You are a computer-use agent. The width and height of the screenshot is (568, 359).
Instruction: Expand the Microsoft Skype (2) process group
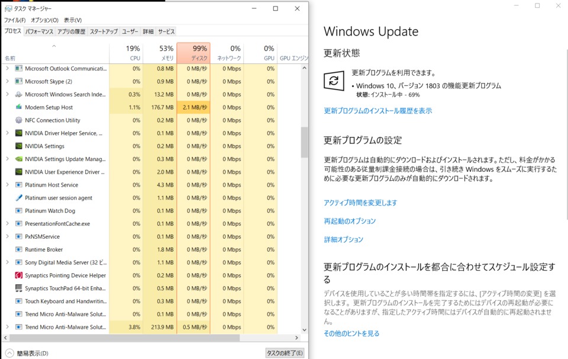7,81
